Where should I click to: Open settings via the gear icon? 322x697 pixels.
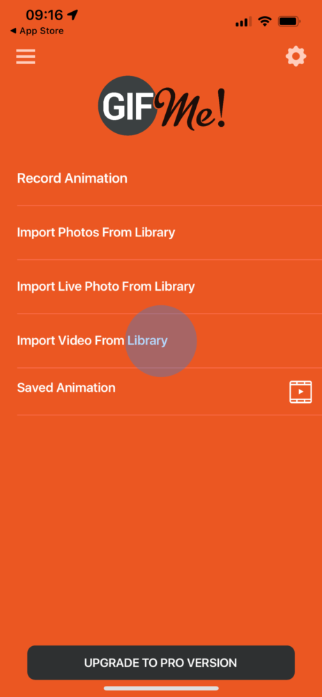296,56
